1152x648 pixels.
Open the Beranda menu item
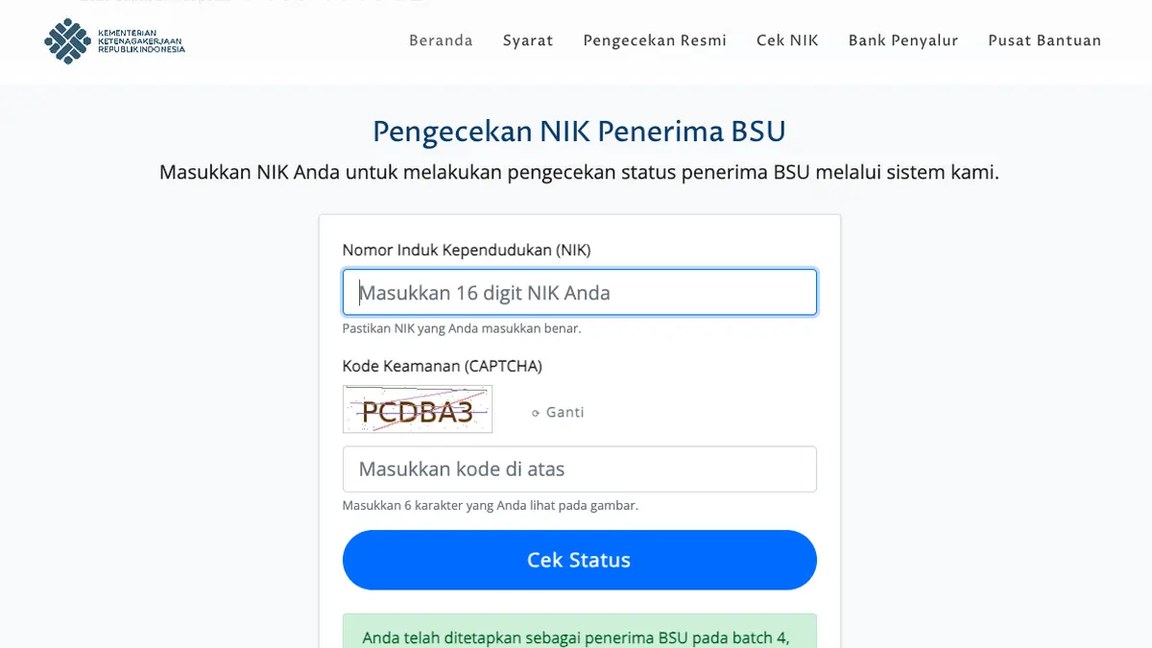pos(441,40)
